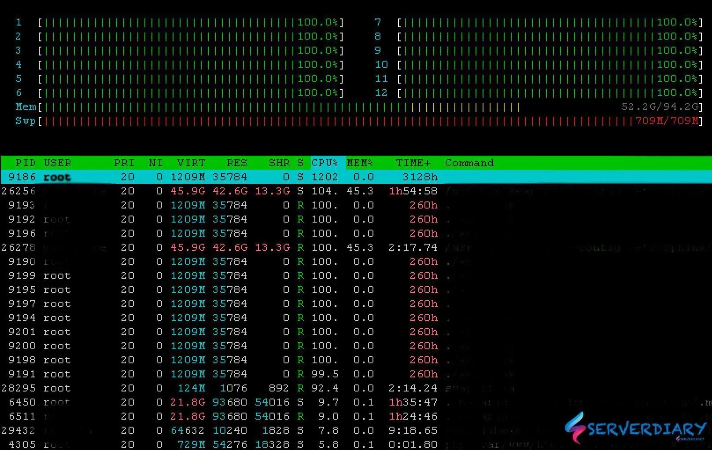Click the PRI column header
This screenshot has width=712, height=450.
[125, 163]
